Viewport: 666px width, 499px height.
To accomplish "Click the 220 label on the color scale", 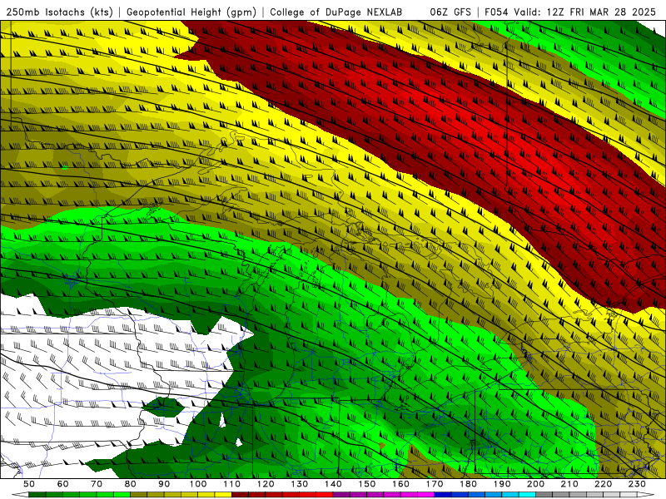I will 603,484.
